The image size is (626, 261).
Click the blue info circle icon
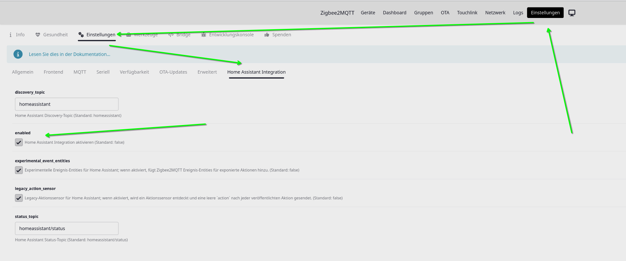coord(18,54)
